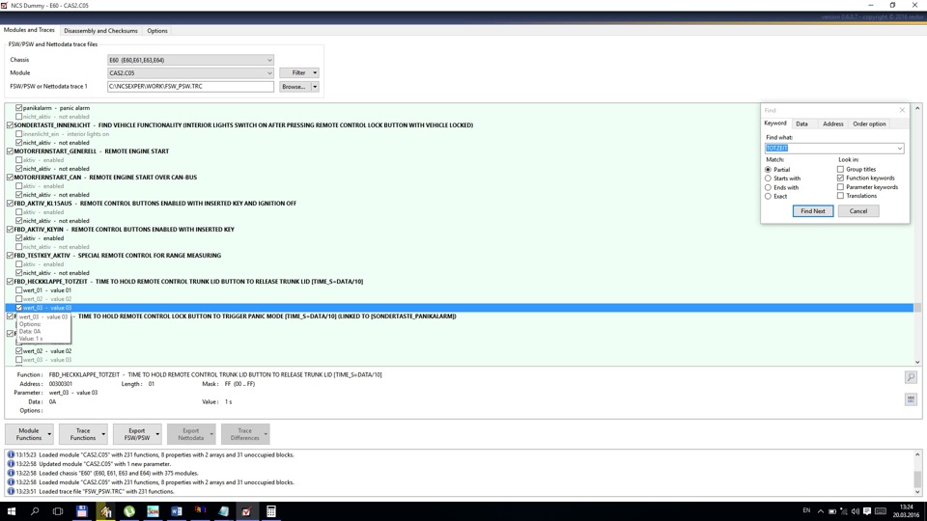Screen dimensions: 927x521
Task: Click the Find Next button
Action: pos(813,211)
